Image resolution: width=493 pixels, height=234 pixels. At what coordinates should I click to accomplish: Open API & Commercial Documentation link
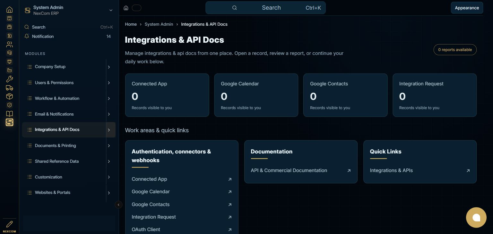pos(301,170)
